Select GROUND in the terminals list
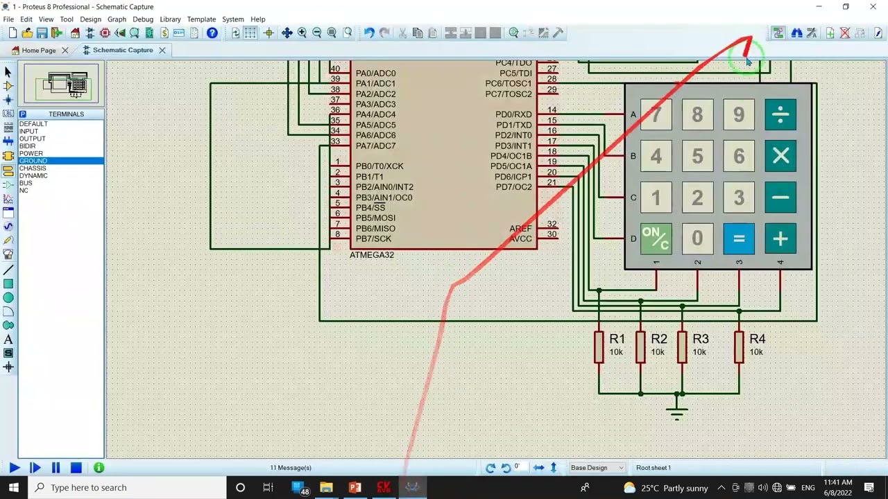The width and height of the screenshot is (888, 499). point(61,161)
